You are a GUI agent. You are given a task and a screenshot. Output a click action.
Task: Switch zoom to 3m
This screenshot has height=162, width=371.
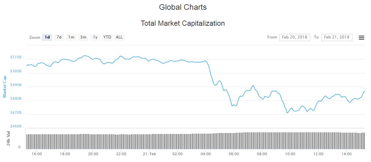[x=83, y=37]
